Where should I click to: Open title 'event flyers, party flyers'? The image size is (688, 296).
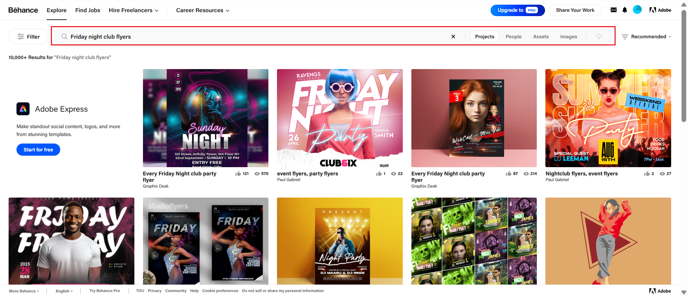307,174
